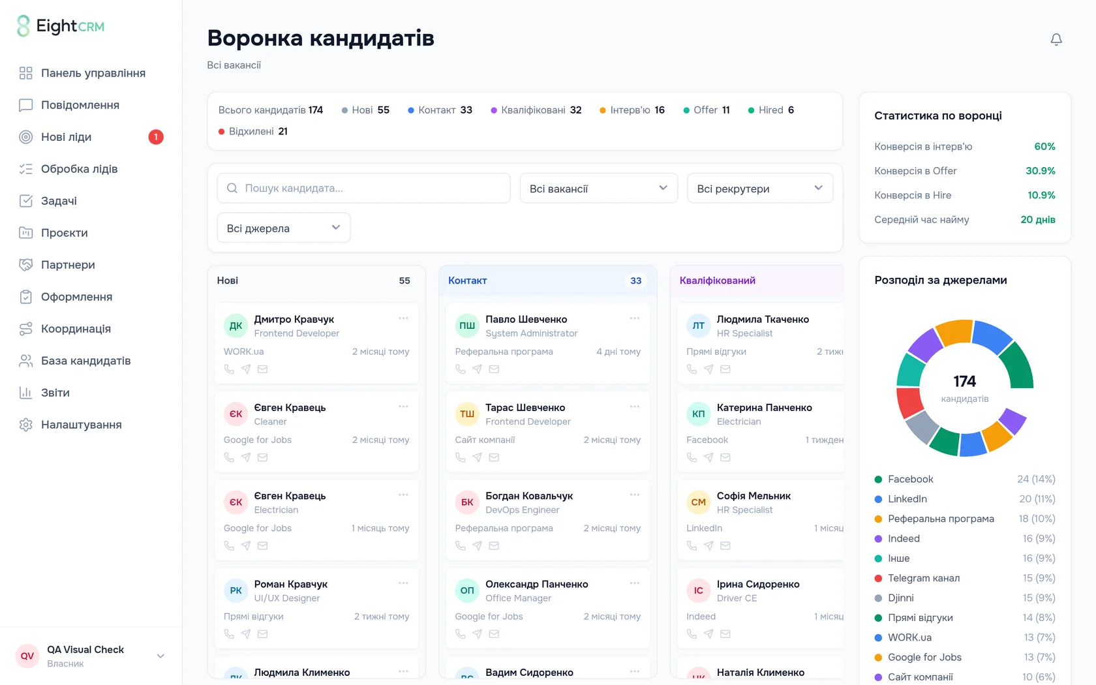Click phone icon on Людмила Ткаченко card
Screen dimensions: 1096x685
[692, 369]
